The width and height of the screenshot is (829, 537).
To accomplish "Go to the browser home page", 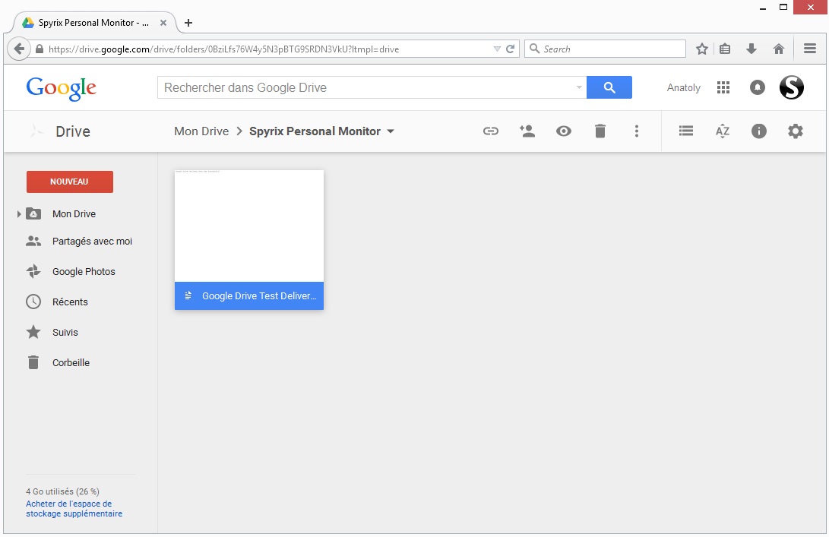I will click(778, 49).
